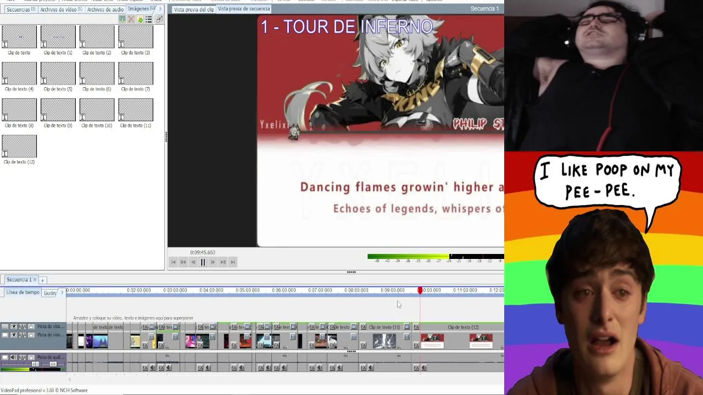
Task: Open FX on Clip de texto (12)
Action: pyautogui.click(x=416, y=327)
